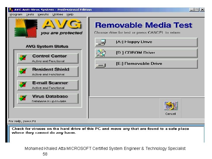The height and width of the screenshot is (159, 212).
Task: Open the E-mail Scanner status button
Action: coord(48,85)
